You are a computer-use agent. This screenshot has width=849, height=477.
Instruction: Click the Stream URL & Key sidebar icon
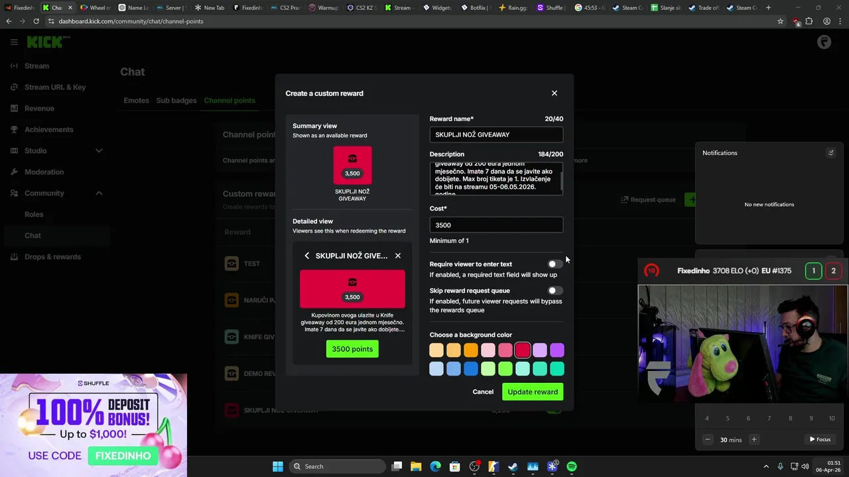pyautogui.click(x=14, y=87)
